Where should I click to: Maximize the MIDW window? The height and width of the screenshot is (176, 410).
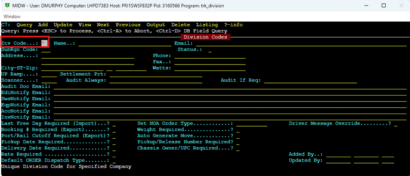(384, 5)
